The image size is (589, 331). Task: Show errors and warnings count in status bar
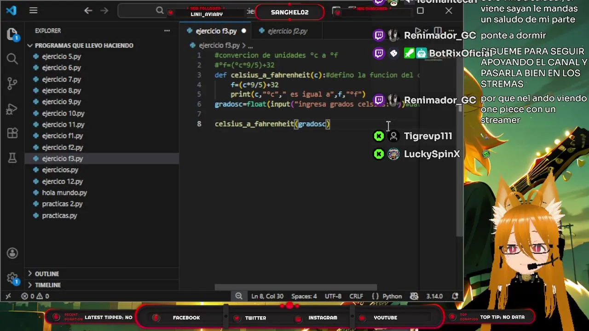tap(35, 296)
